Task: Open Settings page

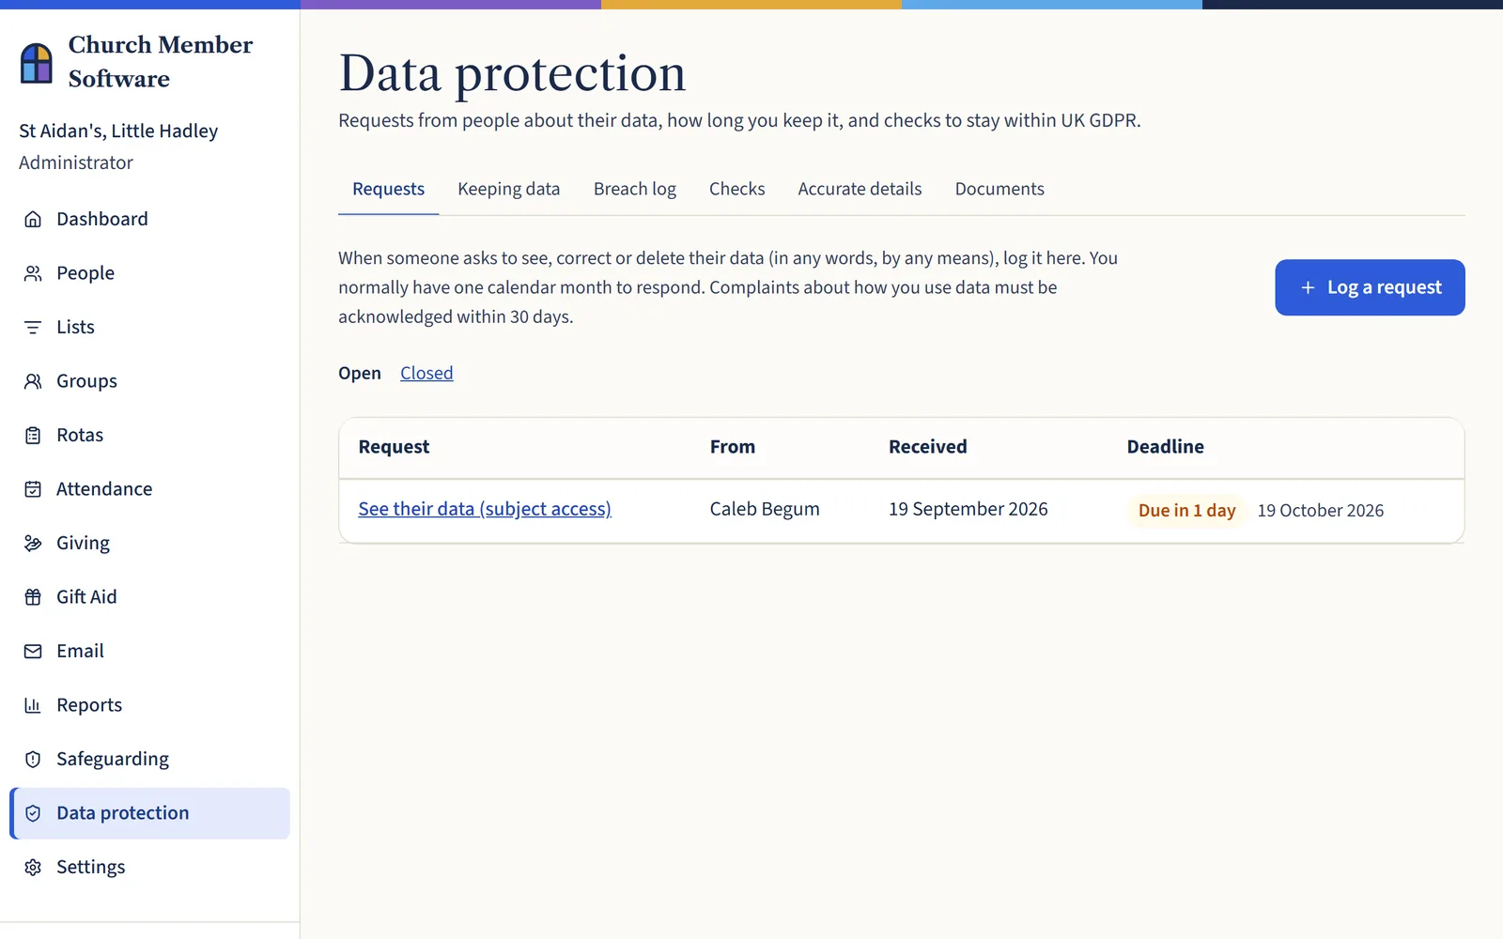Action: coord(149,867)
